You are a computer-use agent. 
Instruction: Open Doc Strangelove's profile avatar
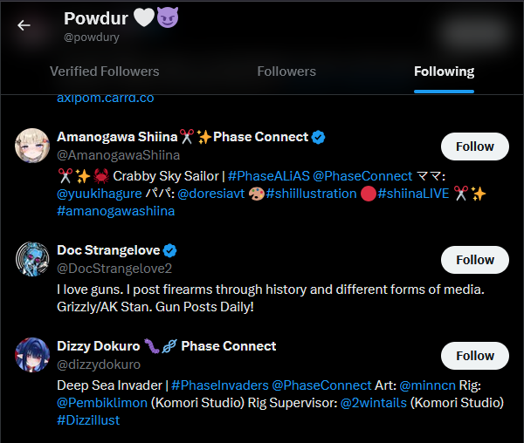point(32,259)
